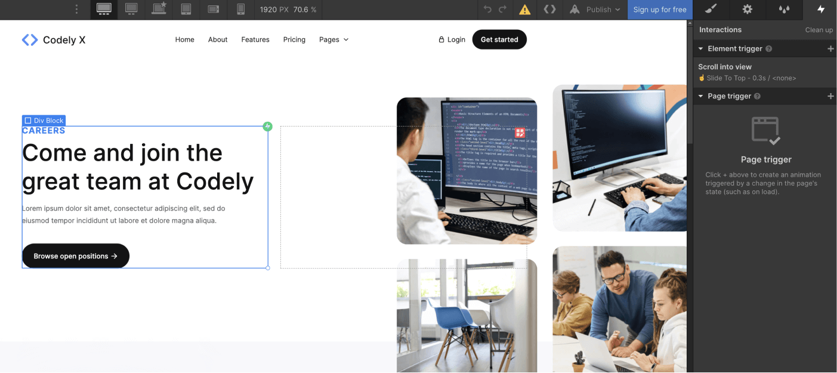Click the green plus on selected element

click(267, 126)
